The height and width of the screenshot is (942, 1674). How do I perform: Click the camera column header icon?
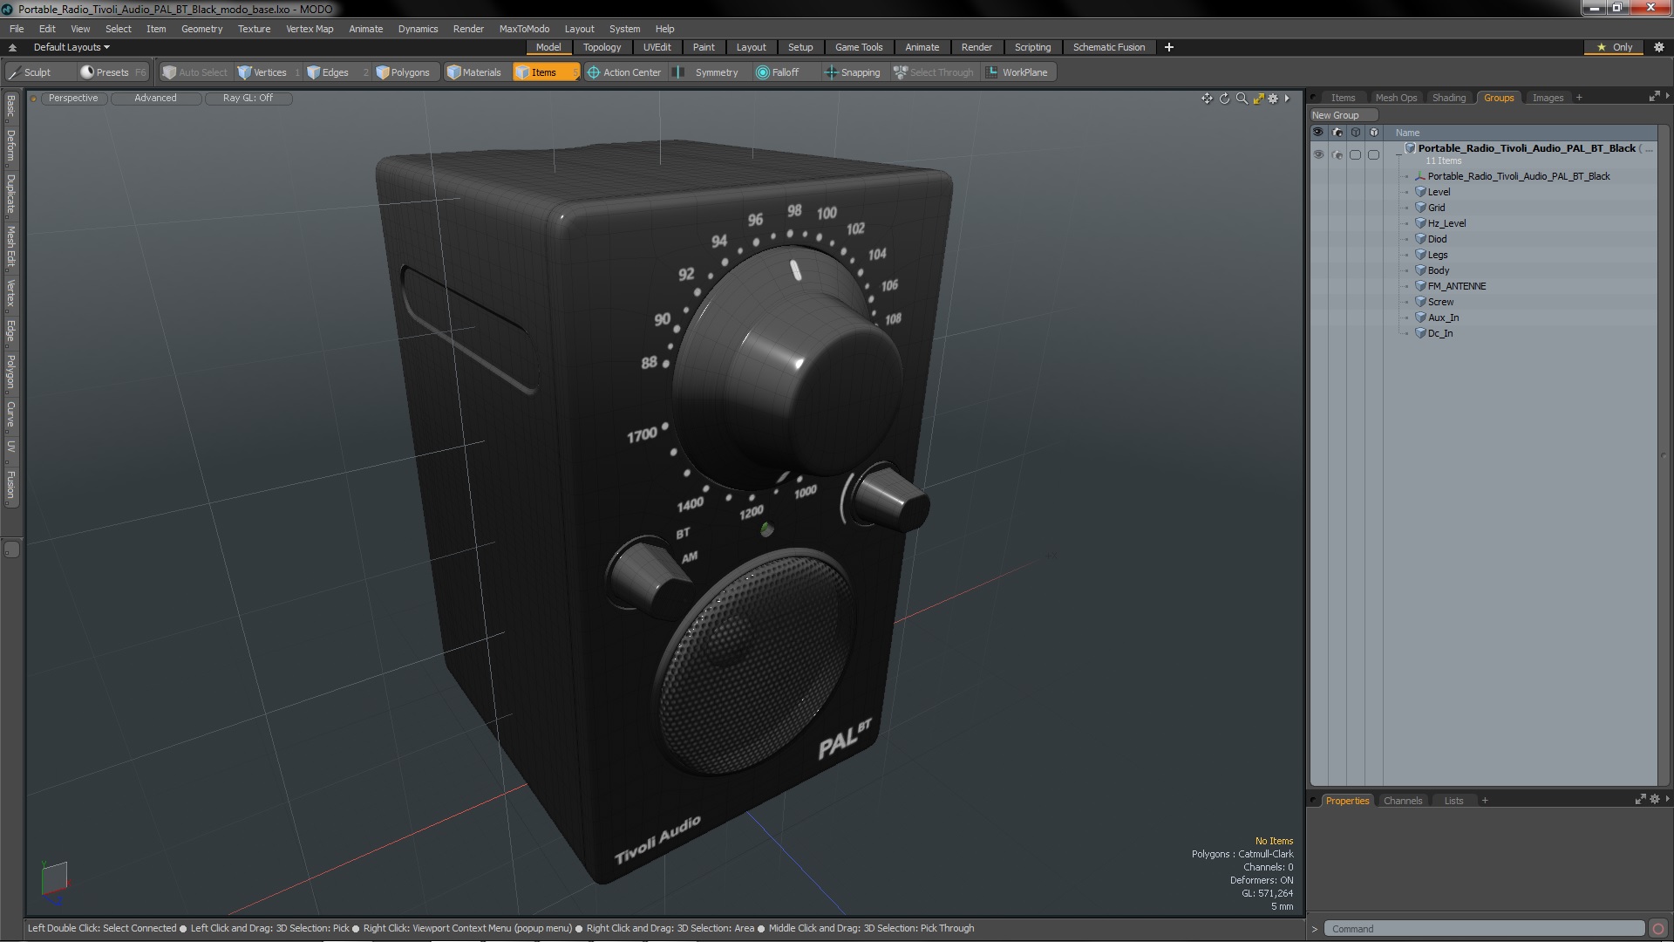[1337, 133]
